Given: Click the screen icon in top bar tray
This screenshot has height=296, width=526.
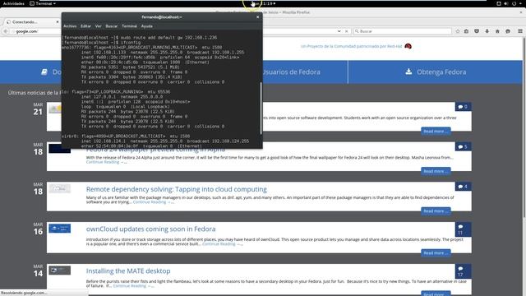Looking at the screenshot, I should 499,3.
